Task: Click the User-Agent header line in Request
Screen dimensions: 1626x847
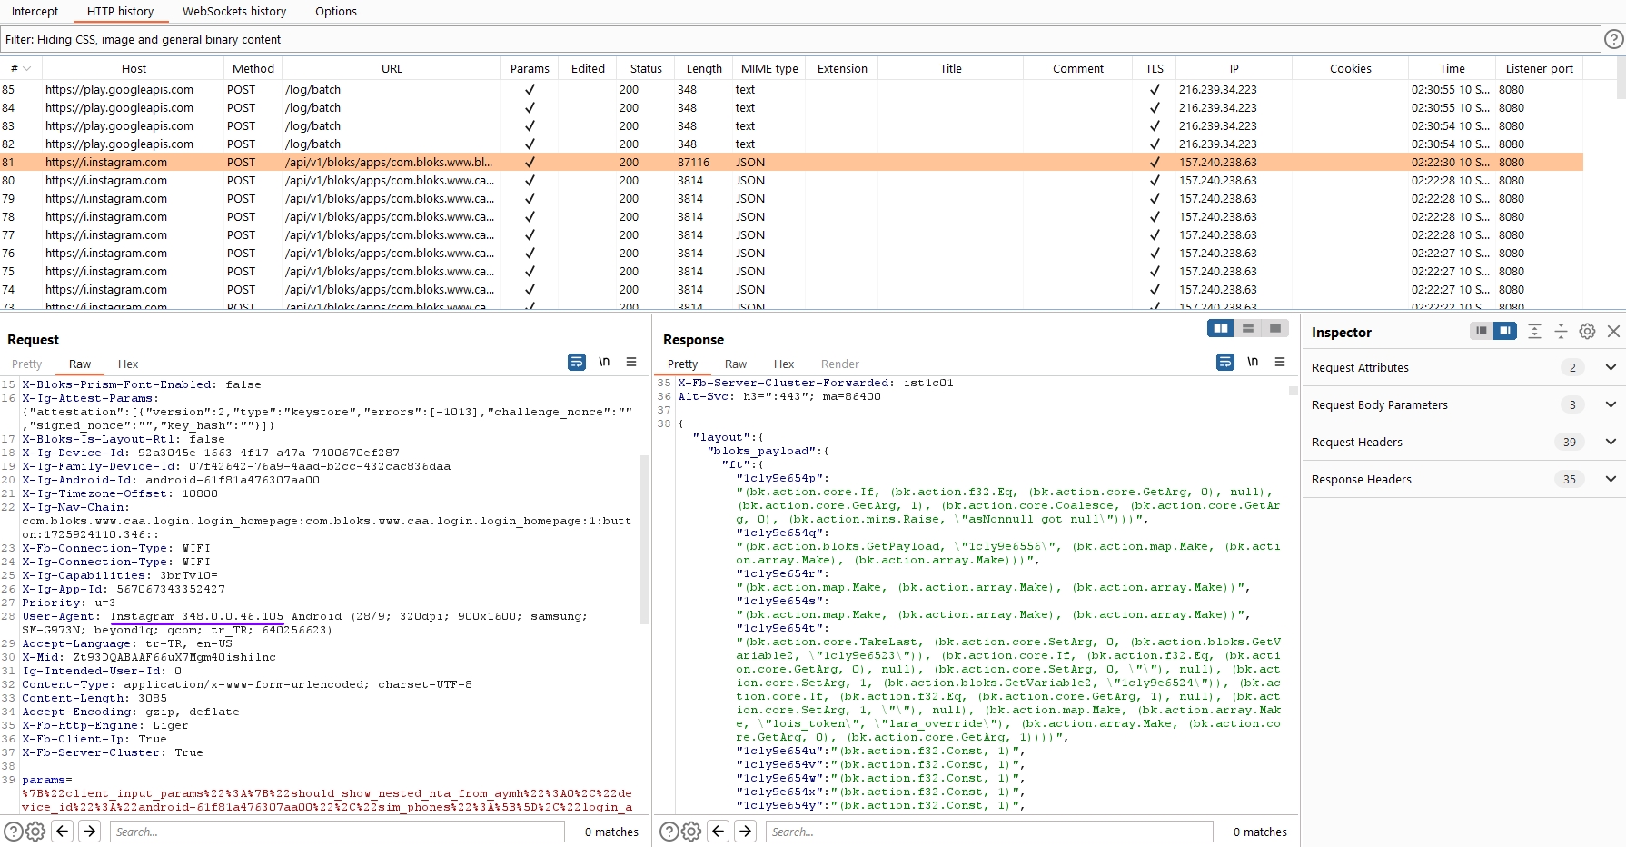Action: tap(305, 623)
